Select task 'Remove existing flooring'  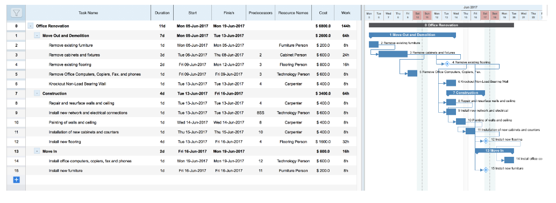tap(70, 64)
